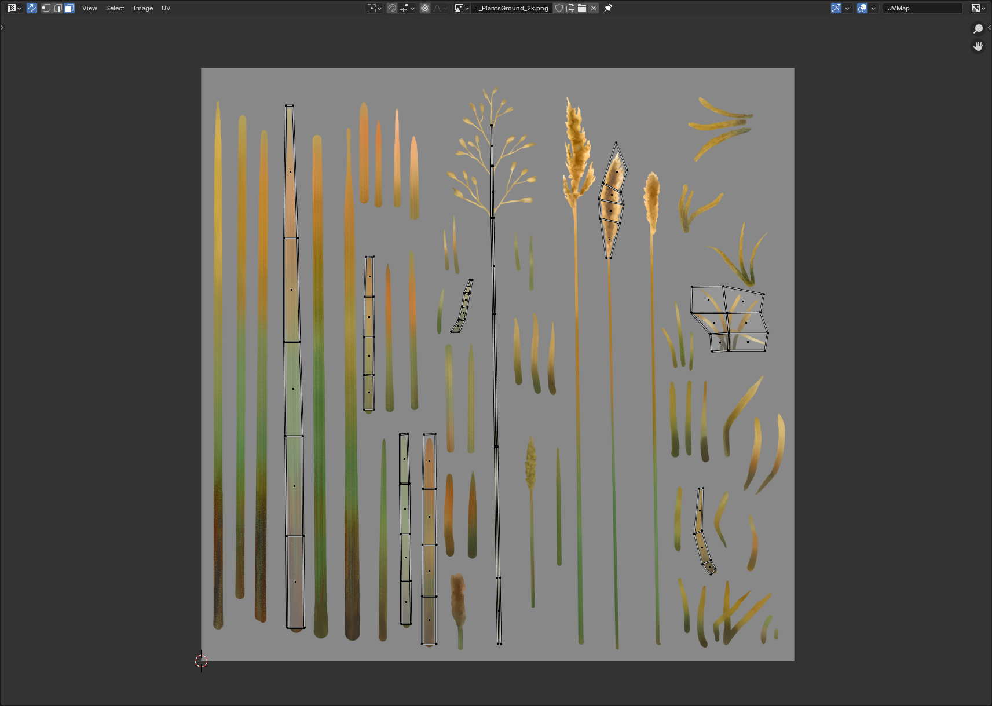The width and height of the screenshot is (992, 706).
Task: Open the pivot point dropdown
Action: click(x=374, y=8)
